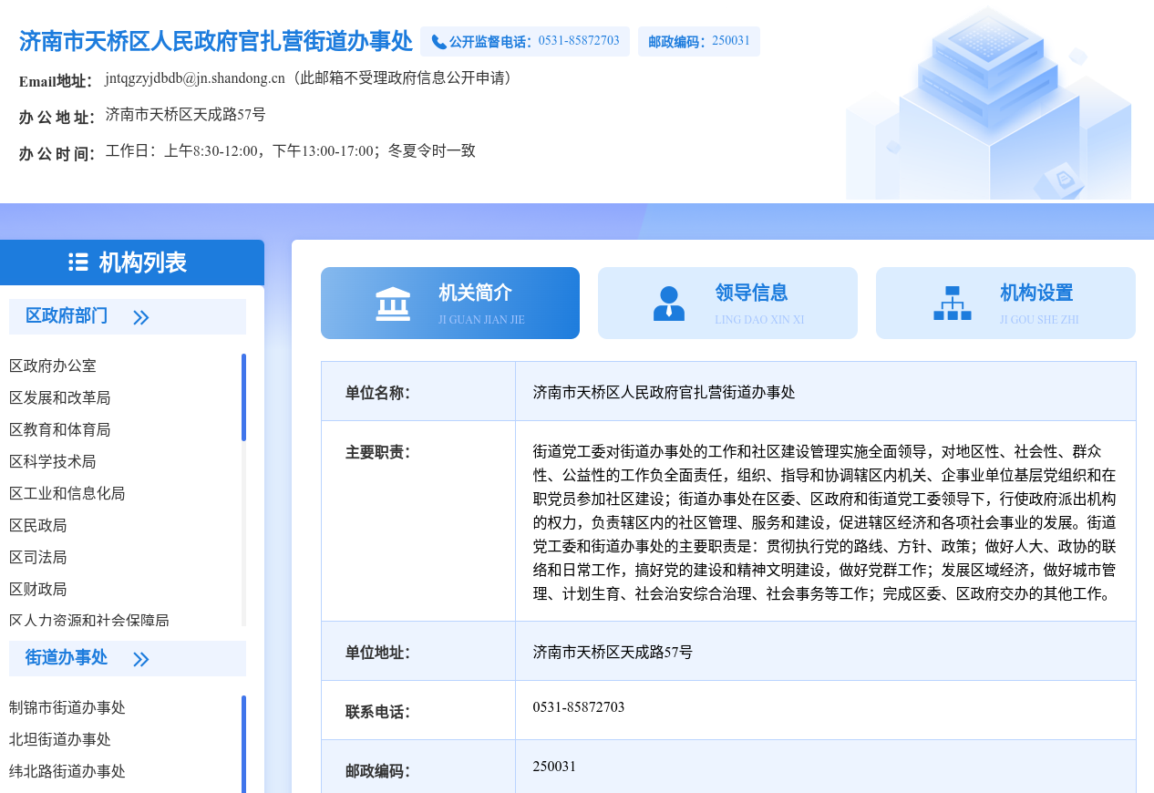Select 制锦市街道办事处 from subdistrict list
1154x793 pixels.
pos(67,707)
